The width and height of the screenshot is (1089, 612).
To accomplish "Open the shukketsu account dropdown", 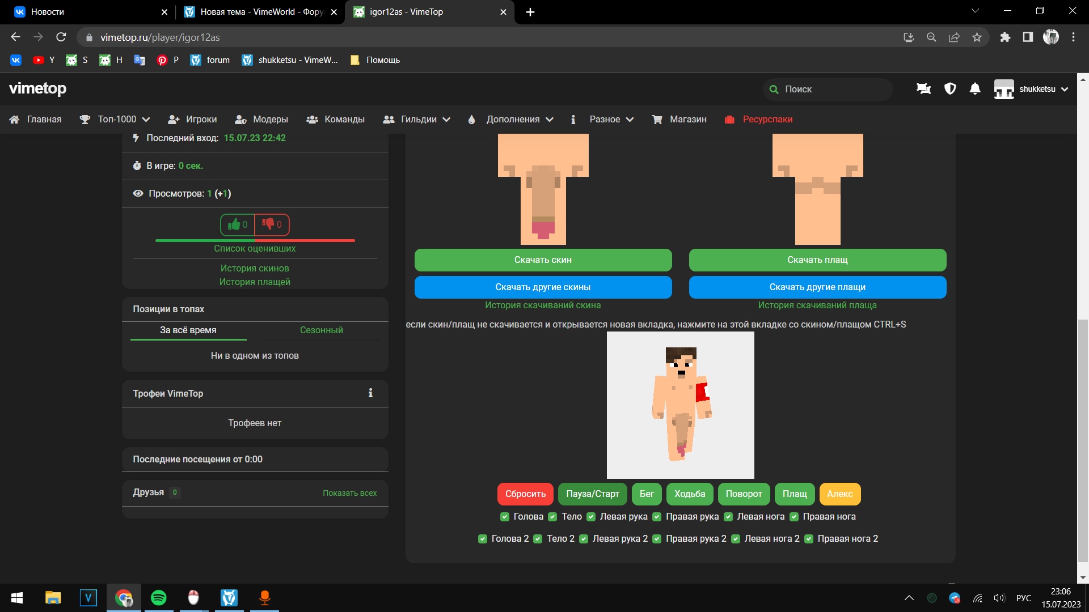I will click(x=1032, y=89).
